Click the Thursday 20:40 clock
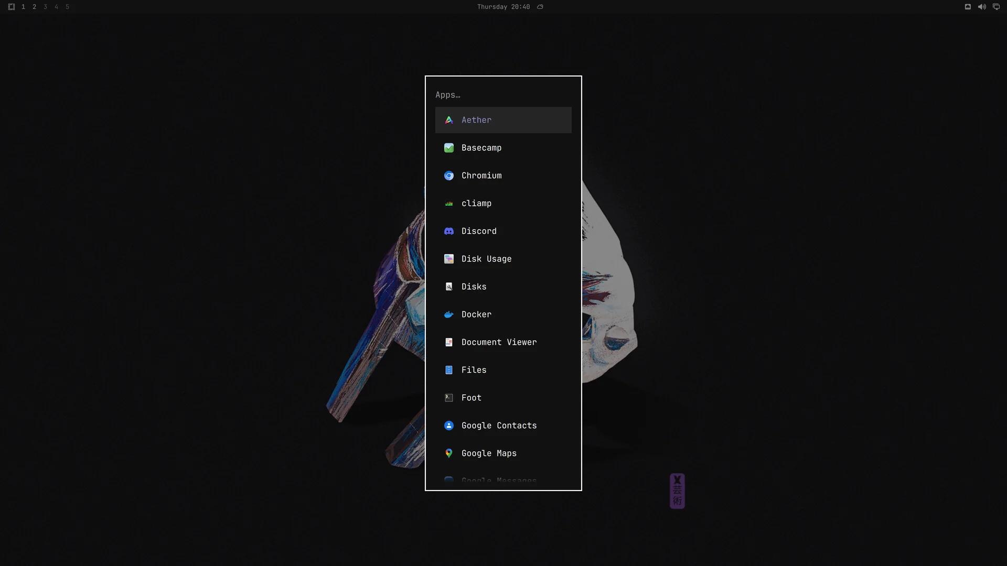This screenshot has width=1007, height=566. 503,7
